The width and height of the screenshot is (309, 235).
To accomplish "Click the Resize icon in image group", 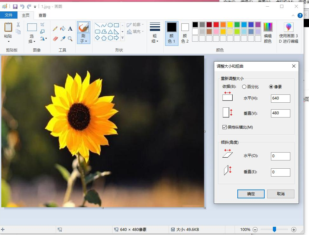I will click(42, 32).
